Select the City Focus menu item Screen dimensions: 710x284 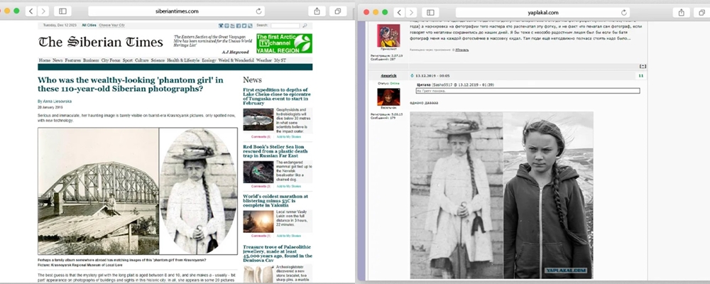[111, 60]
